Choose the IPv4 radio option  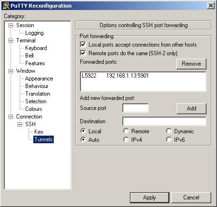[126, 139]
